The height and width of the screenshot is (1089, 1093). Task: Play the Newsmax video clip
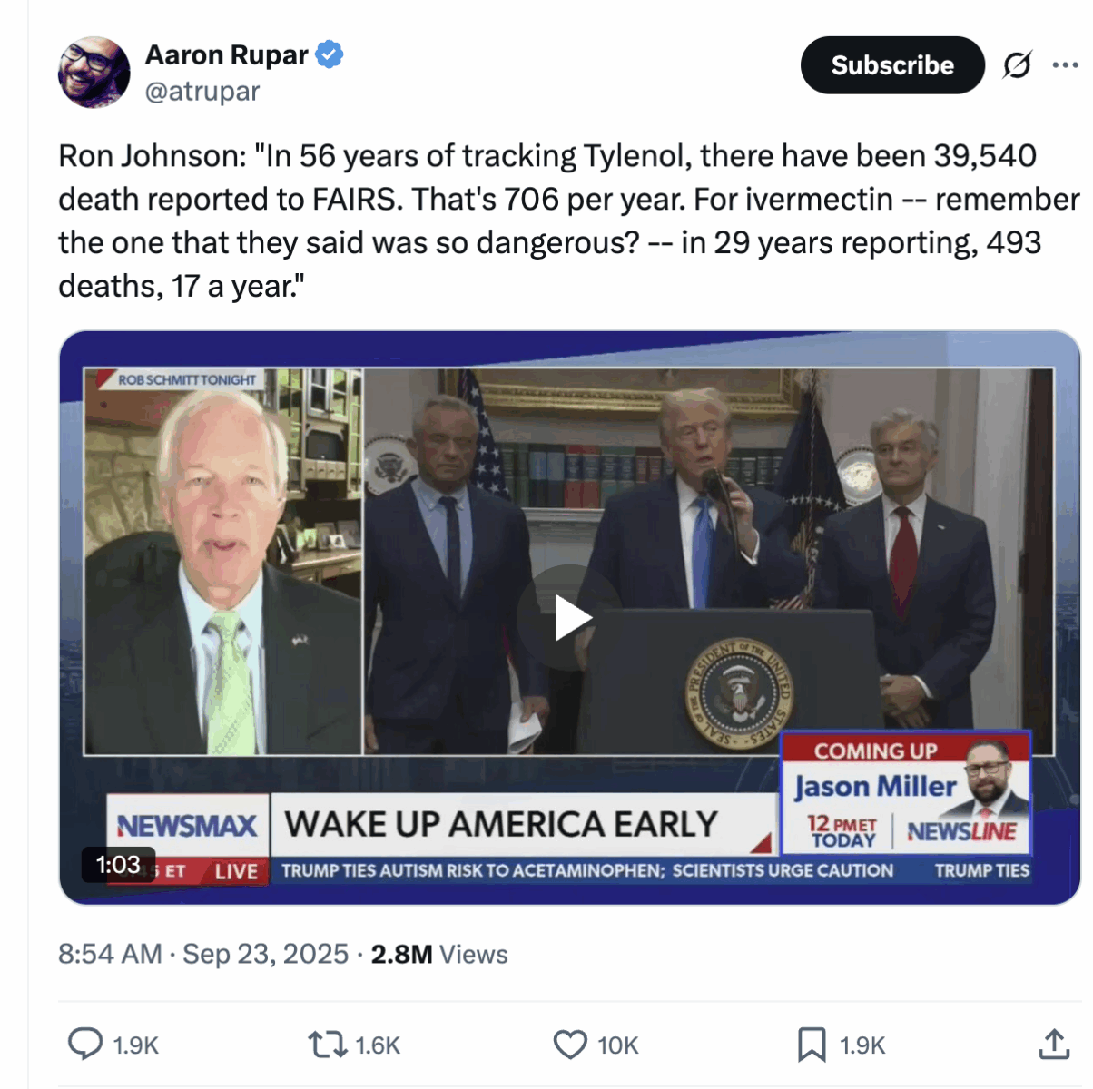pos(570,618)
